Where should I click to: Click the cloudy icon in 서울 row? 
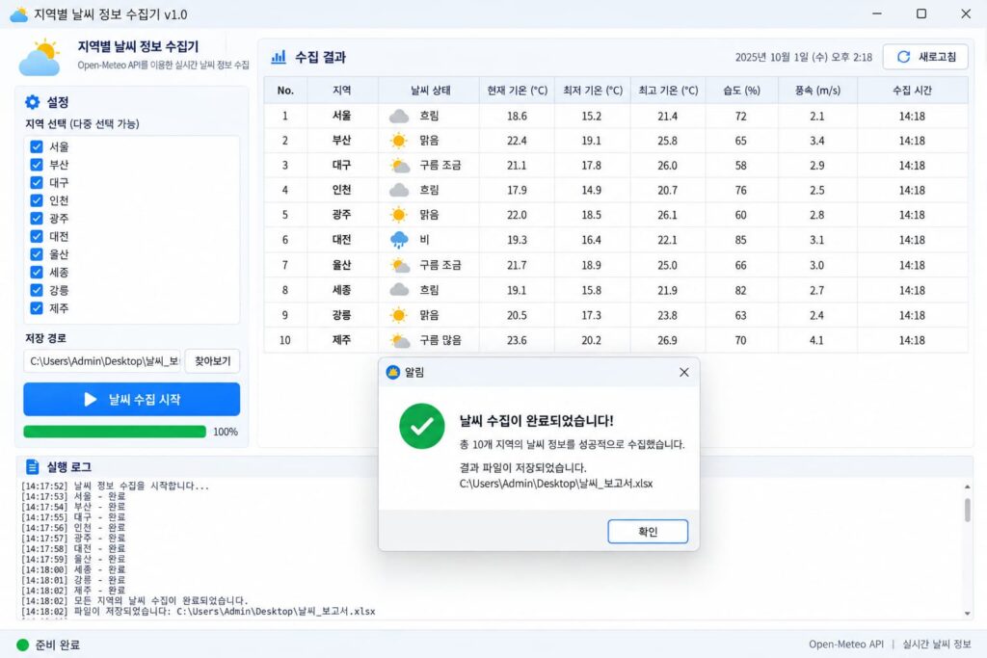pos(399,116)
